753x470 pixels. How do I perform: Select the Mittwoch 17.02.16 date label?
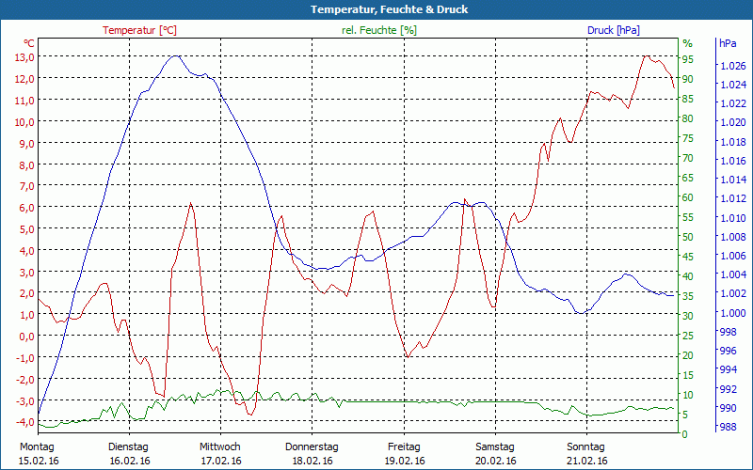pos(220,453)
